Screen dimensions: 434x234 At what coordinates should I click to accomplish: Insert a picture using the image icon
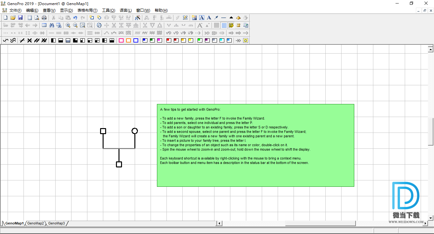pos(194,18)
